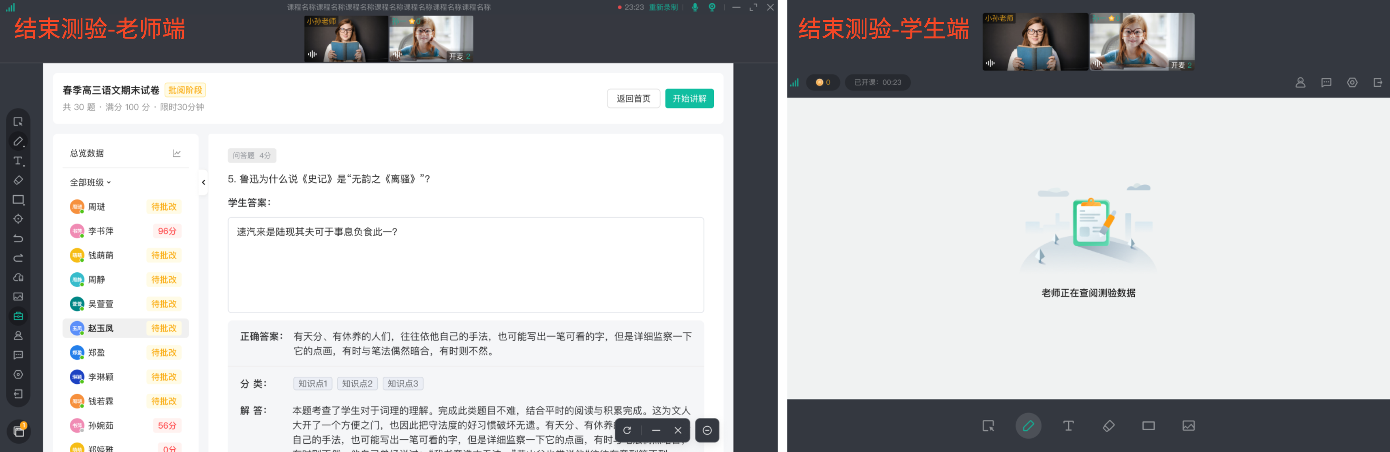Activate eraser in student bottom toolbar
Viewport: 1390px width, 452px height.
(x=1108, y=426)
